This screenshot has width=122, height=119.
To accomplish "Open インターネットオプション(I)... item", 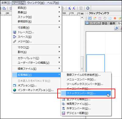I will click(37, 90).
